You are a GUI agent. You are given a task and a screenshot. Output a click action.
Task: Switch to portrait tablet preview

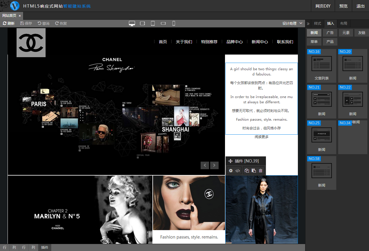[153, 24]
